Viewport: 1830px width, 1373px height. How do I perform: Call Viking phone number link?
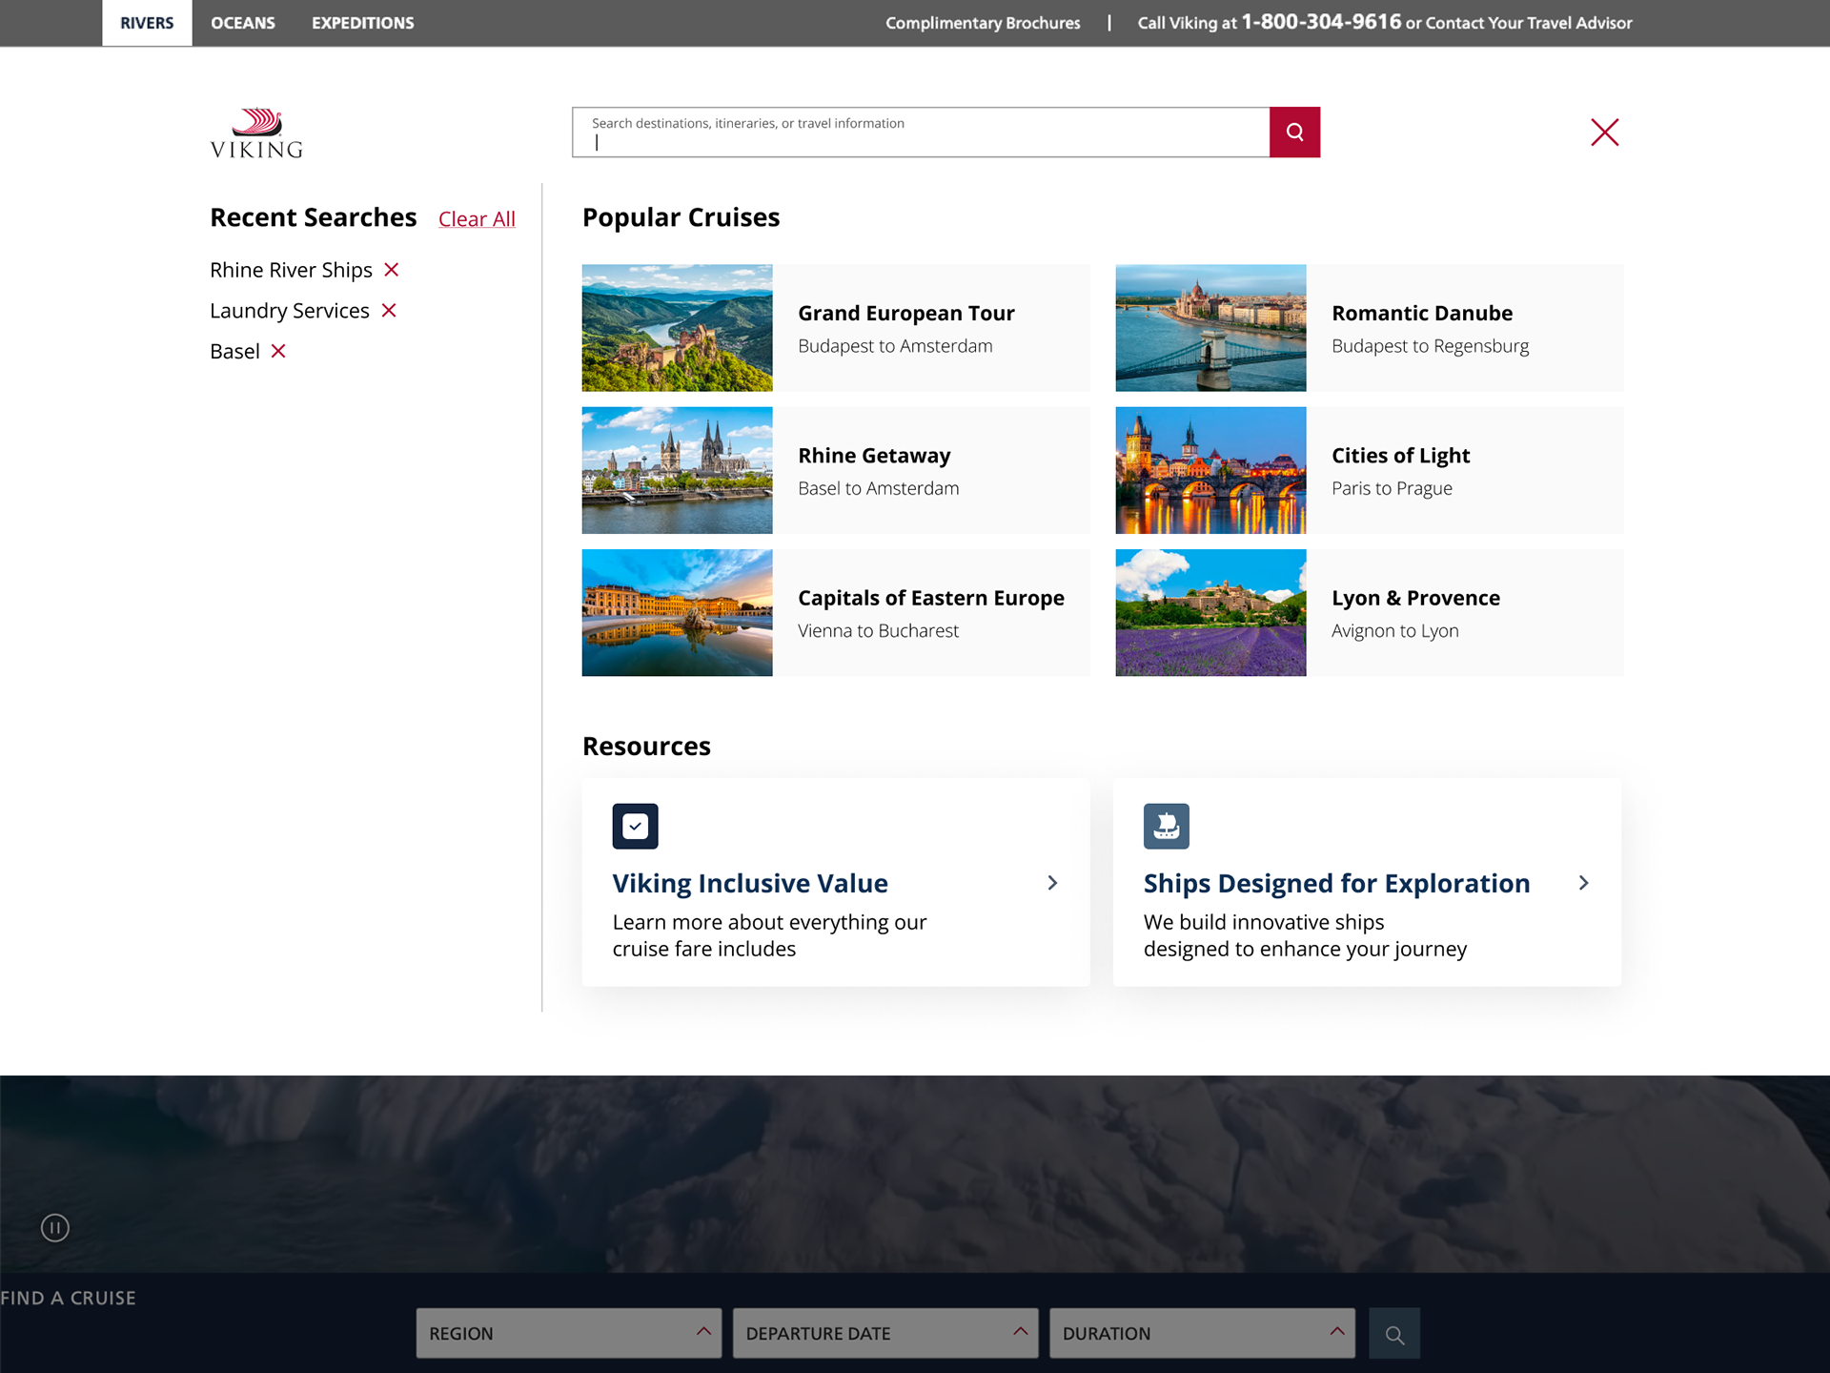pos(1321,22)
